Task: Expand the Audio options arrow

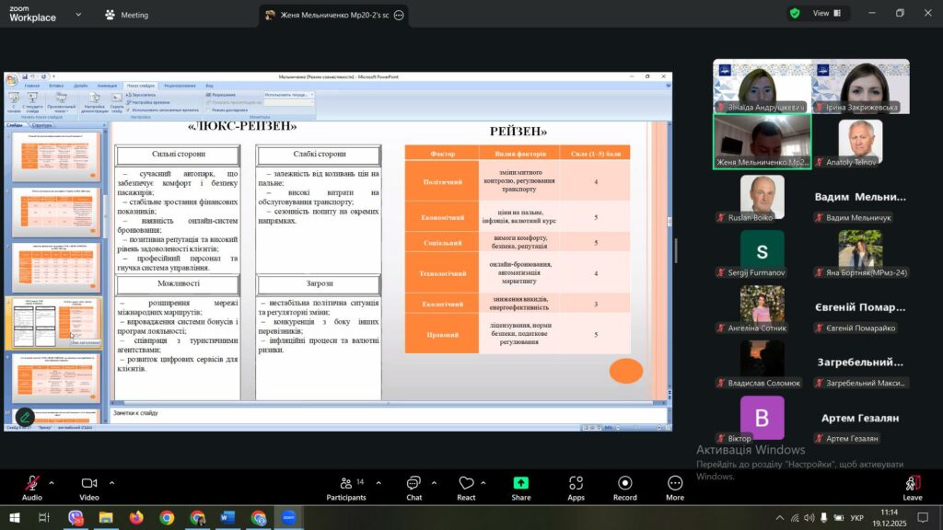Action: point(52,482)
